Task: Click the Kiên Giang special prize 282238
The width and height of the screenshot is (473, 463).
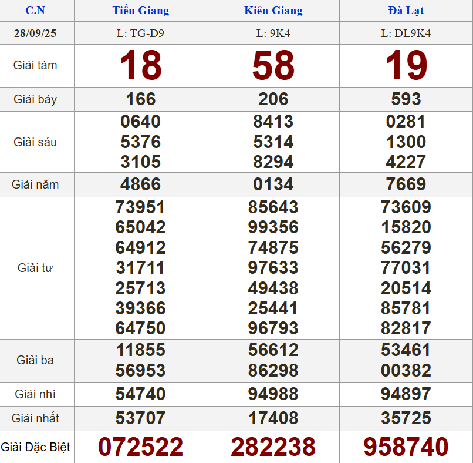Action: click(x=273, y=447)
